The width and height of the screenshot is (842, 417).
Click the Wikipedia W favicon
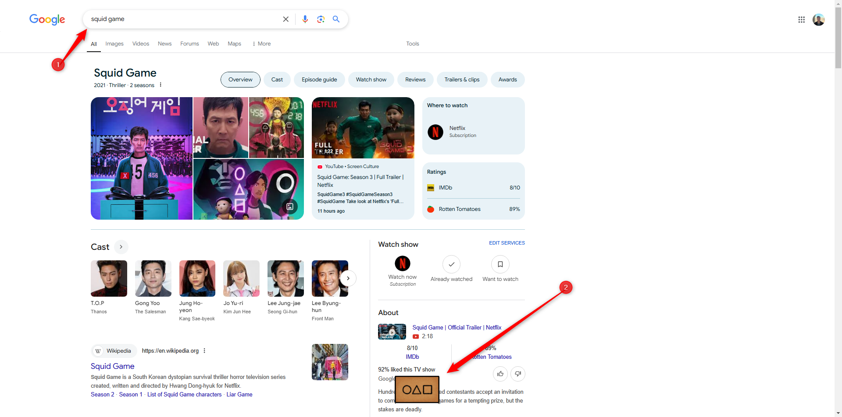[x=98, y=351]
